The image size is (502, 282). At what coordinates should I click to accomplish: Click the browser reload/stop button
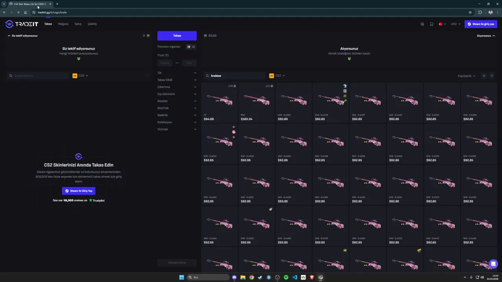(18, 12)
